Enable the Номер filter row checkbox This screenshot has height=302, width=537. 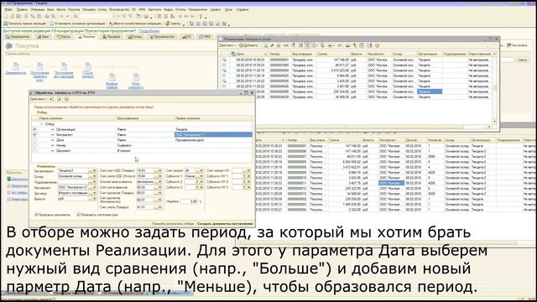34,145
